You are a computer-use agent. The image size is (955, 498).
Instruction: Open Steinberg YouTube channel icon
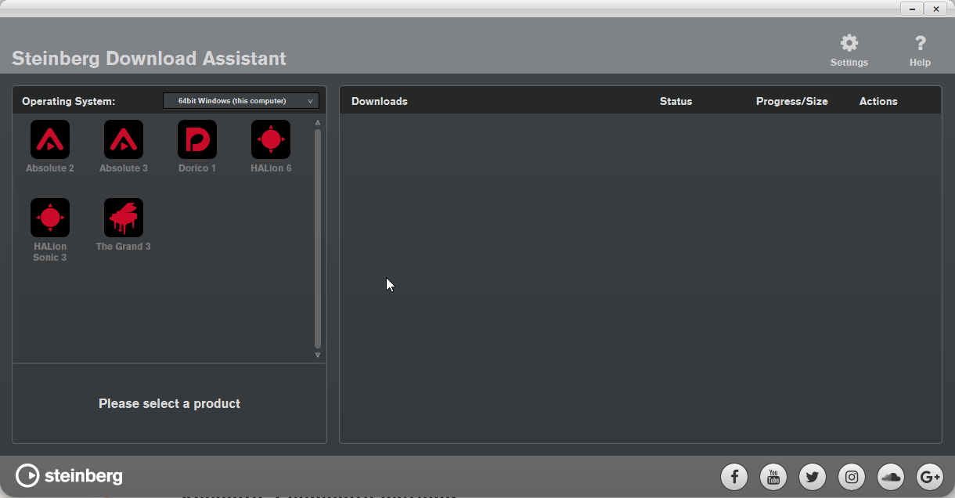773,476
